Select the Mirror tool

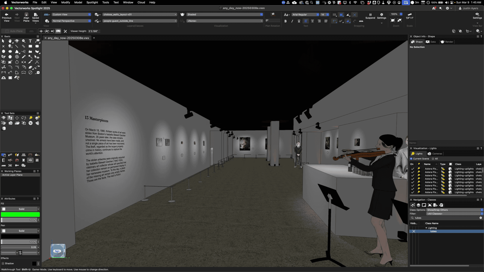[23, 62]
